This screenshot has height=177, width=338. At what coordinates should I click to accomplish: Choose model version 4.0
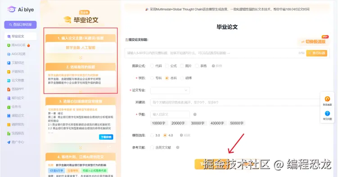pos(165,136)
